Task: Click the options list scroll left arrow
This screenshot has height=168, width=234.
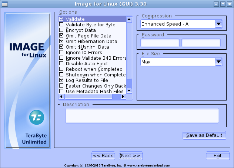Action: pos(61,97)
